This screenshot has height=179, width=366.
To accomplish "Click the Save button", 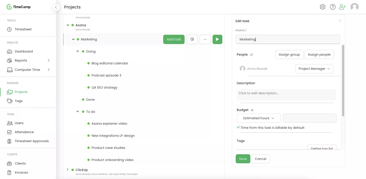I will (243, 159).
